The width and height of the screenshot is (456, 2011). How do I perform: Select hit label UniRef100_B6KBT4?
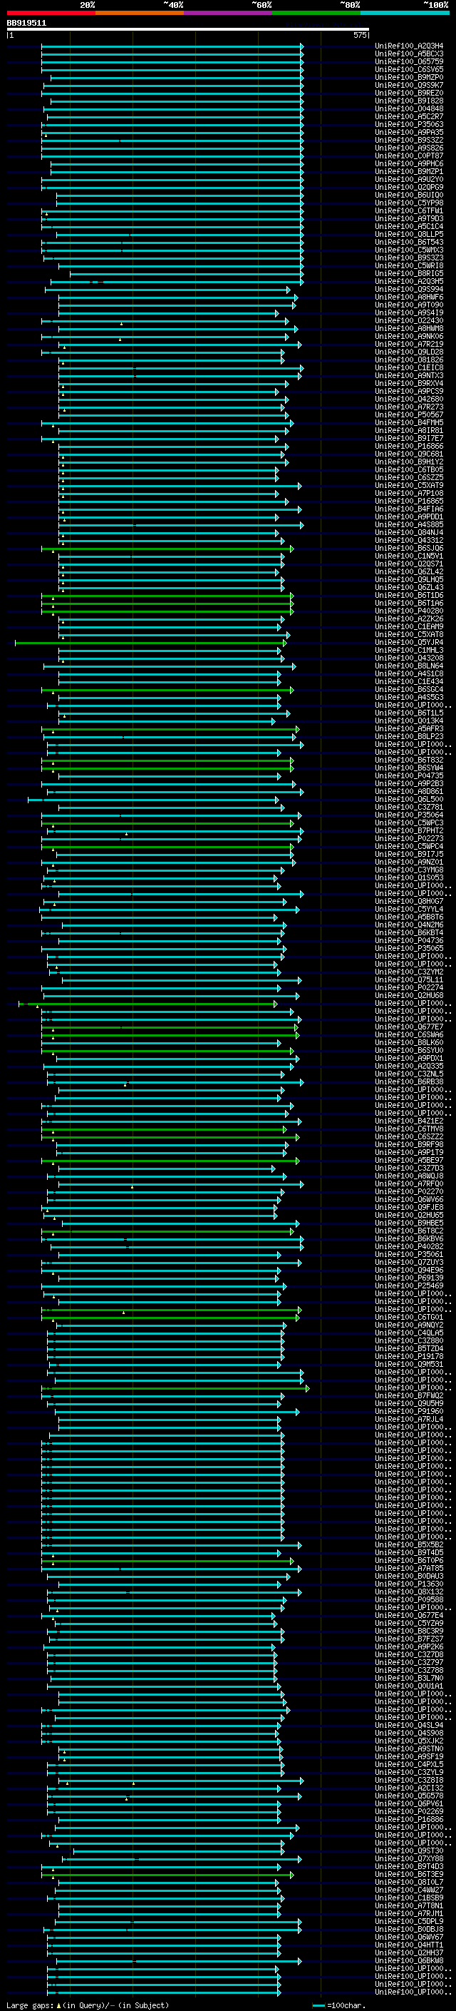point(409,933)
